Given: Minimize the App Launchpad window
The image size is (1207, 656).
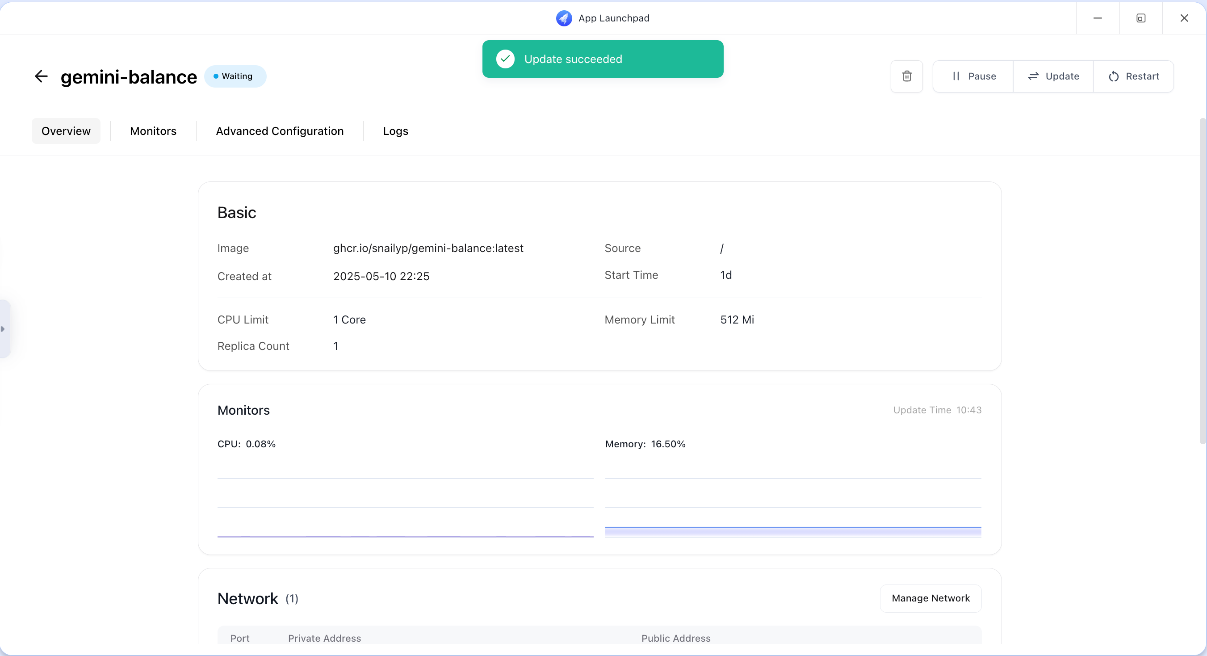Looking at the screenshot, I should (x=1098, y=18).
